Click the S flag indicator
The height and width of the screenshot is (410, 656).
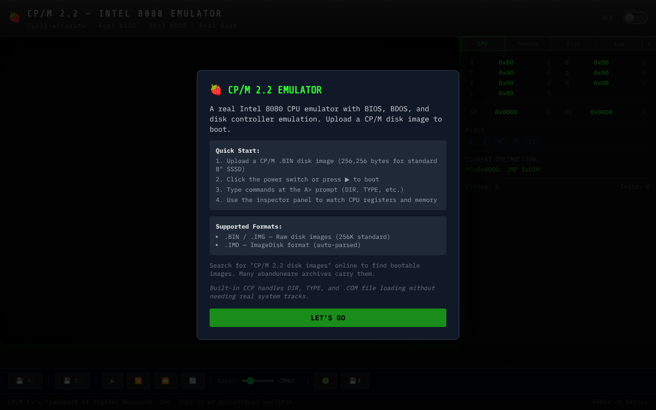tap(471, 141)
